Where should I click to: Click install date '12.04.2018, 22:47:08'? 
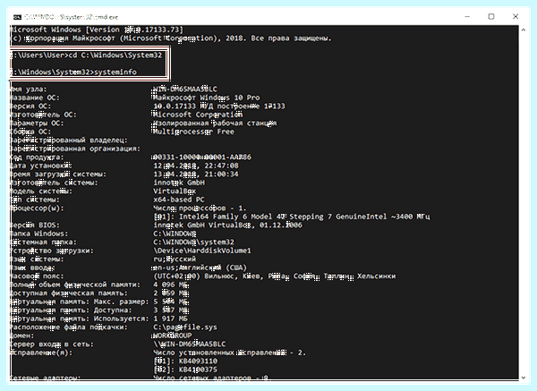(x=196, y=166)
